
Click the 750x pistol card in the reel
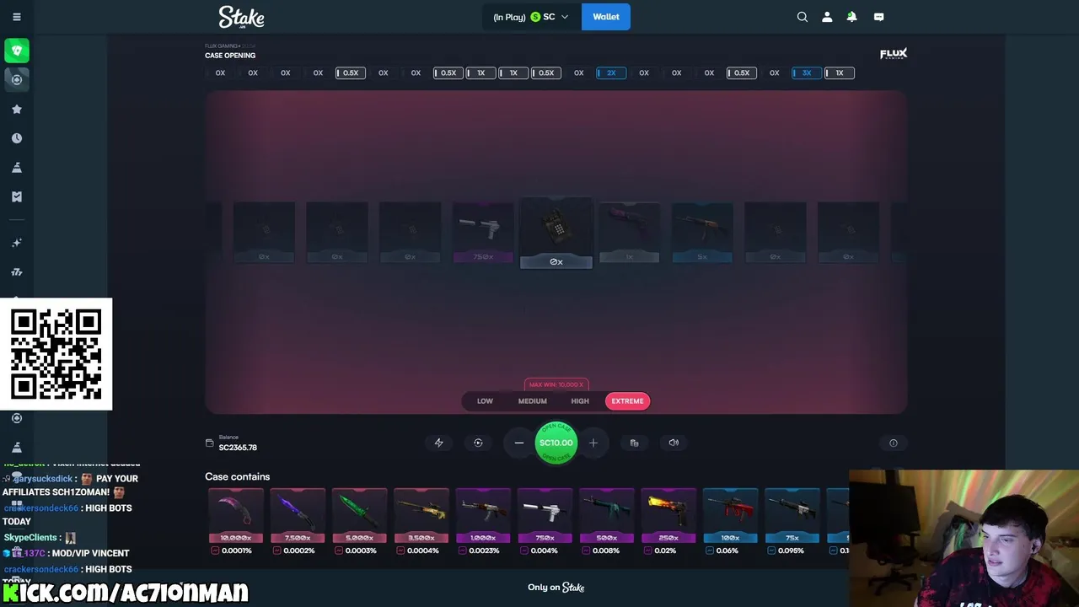click(483, 232)
